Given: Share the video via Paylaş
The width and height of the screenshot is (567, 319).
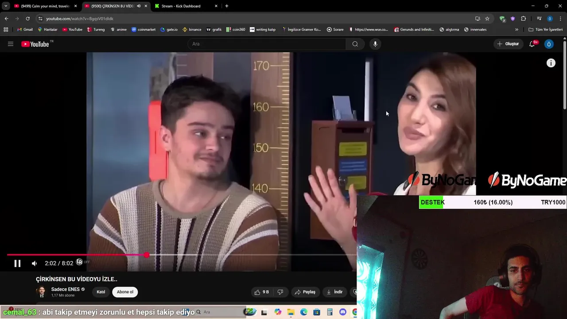Looking at the screenshot, I should 305,292.
